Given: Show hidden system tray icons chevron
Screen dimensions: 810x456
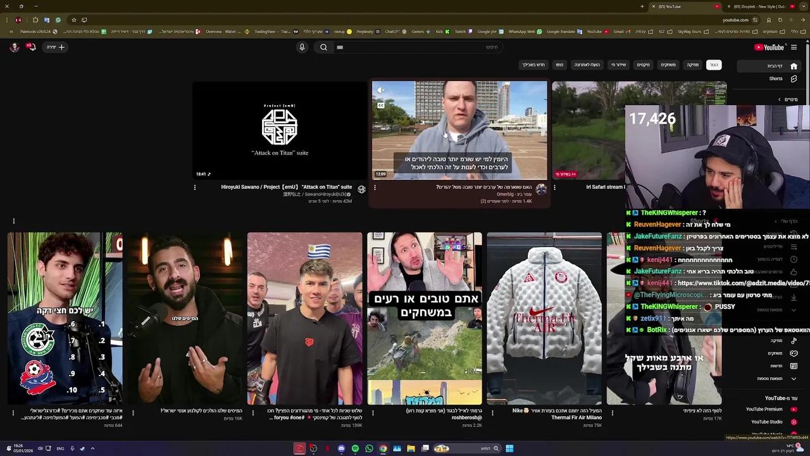Looking at the screenshot, I should 92,448.
